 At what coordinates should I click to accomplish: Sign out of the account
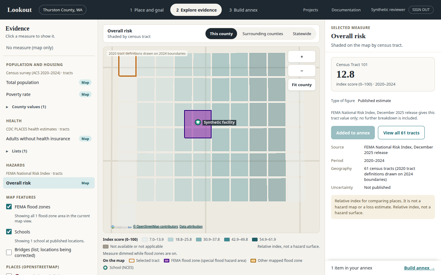pos(421,10)
